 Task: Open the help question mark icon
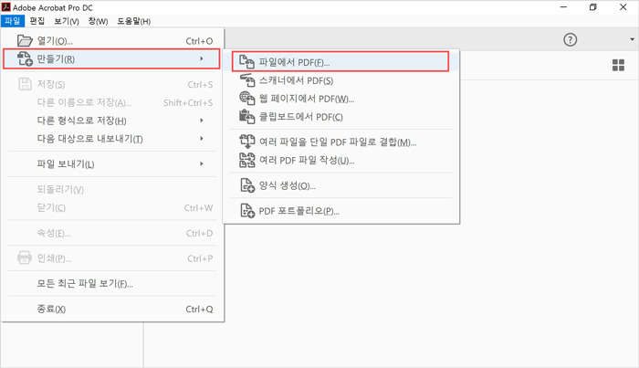pos(571,40)
